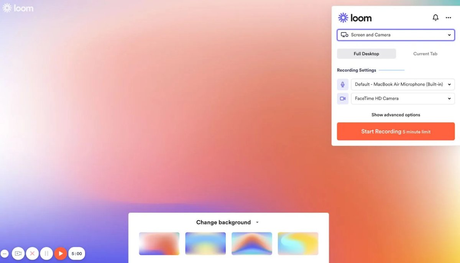Screen dimensions: 460x263
Task: Click the Change background heading
Action: pos(223,222)
